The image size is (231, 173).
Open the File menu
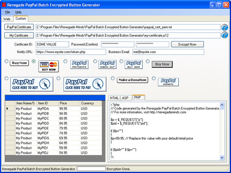[x=8, y=12]
